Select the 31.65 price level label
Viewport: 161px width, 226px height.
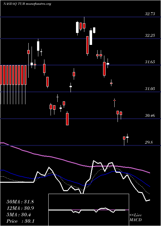click(150, 62)
